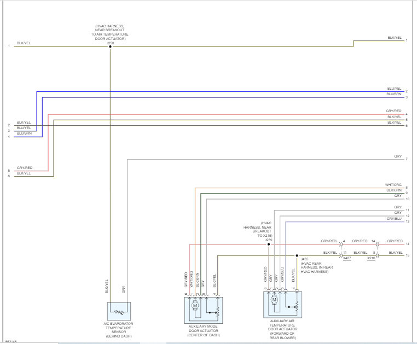Click the GRY label at right terminal 12
This screenshot has height=344, width=417.
point(398,213)
